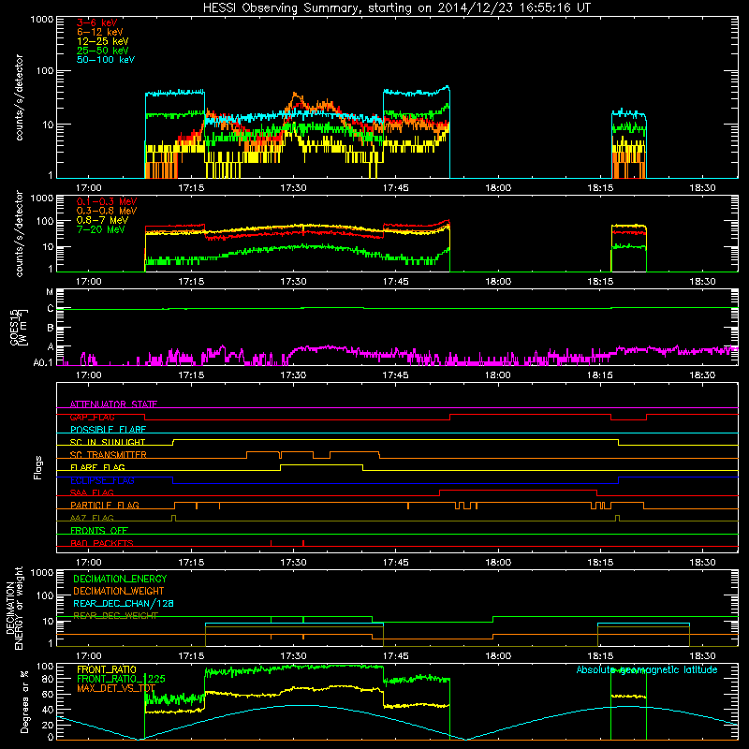749x749 pixels.
Task: Select the orange 6-12 keV legend label
Action: point(99,32)
